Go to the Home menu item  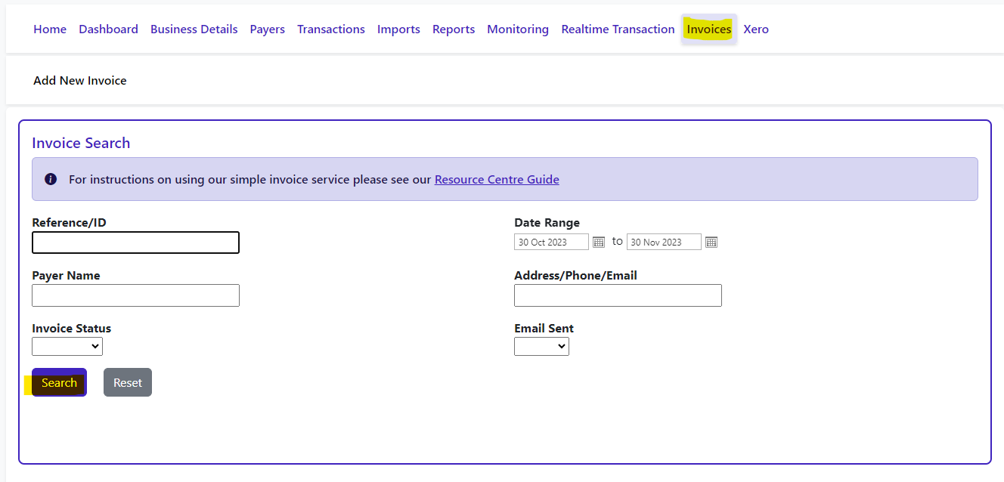point(50,29)
